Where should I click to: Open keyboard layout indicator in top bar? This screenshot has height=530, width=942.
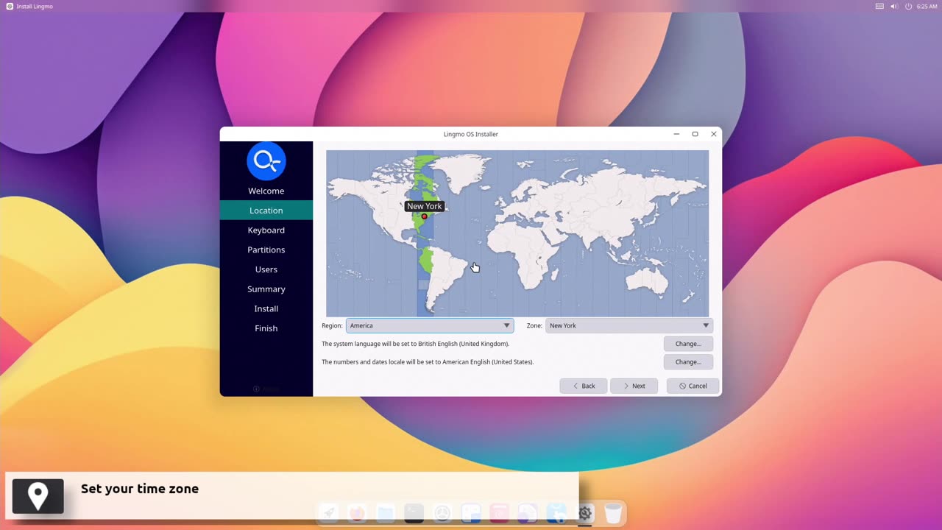tap(879, 6)
